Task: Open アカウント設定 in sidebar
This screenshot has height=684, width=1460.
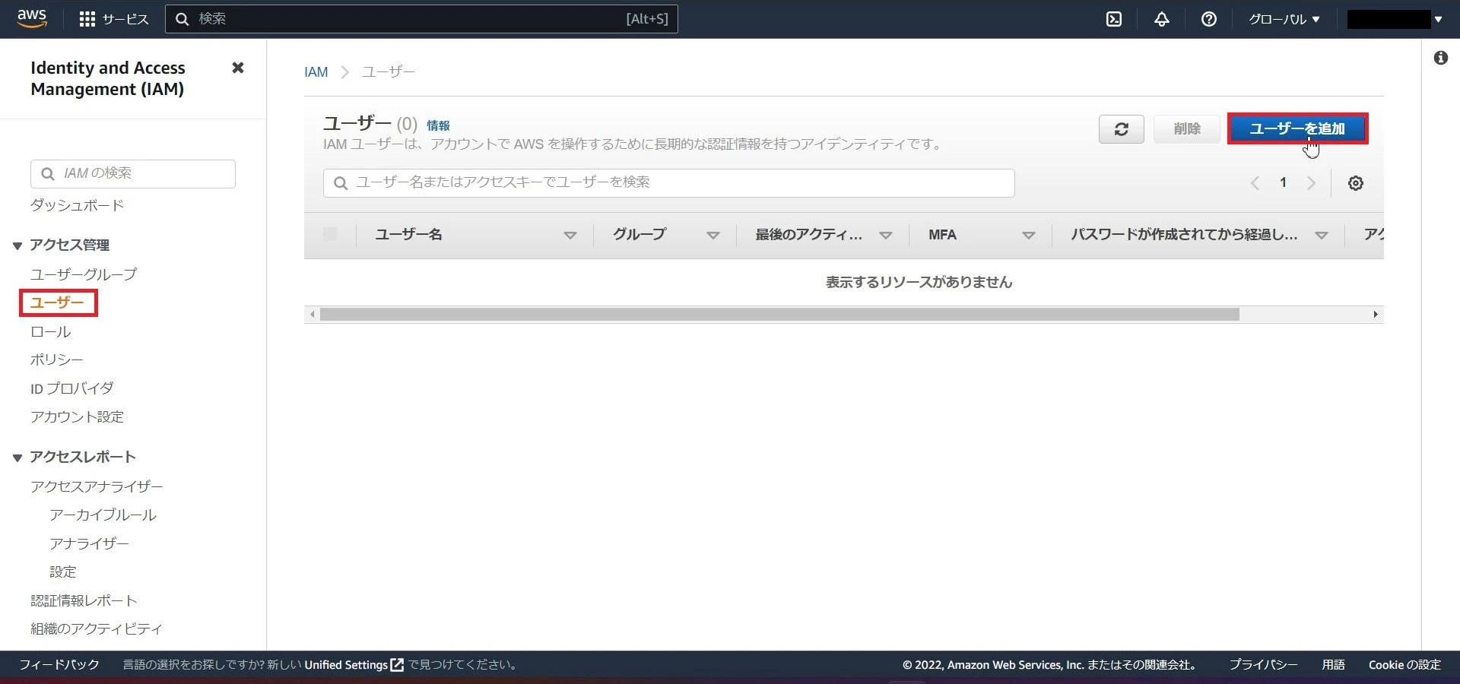Action: coord(77,416)
